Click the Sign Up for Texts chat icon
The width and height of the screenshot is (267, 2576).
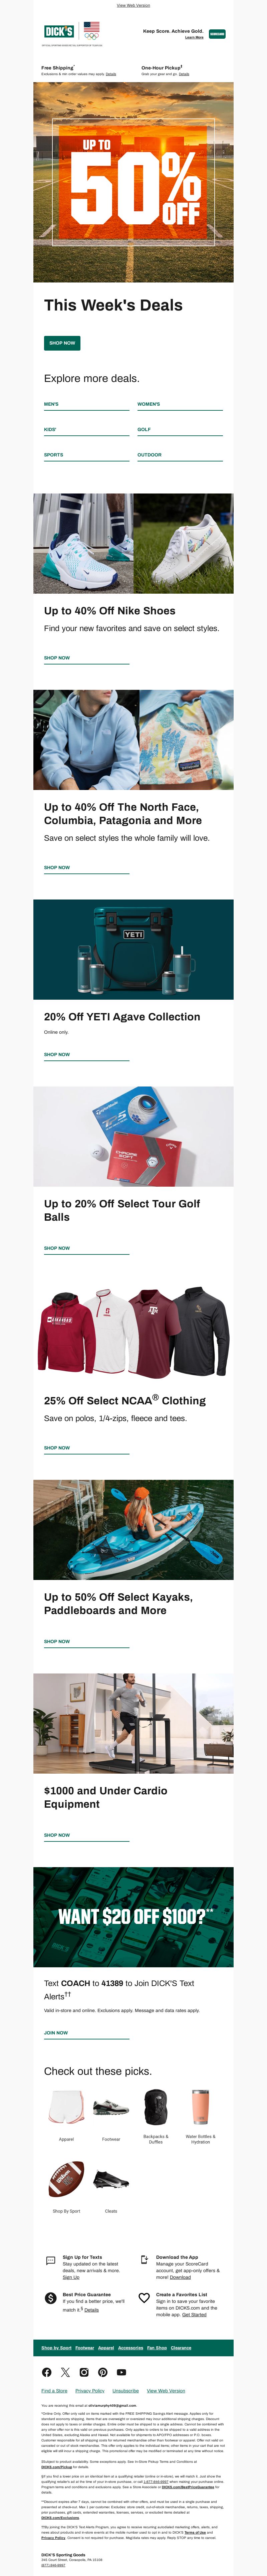(x=51, y=2260)
